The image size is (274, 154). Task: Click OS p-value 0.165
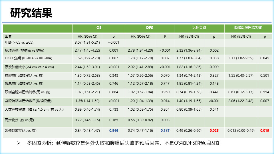coord(114,120)
